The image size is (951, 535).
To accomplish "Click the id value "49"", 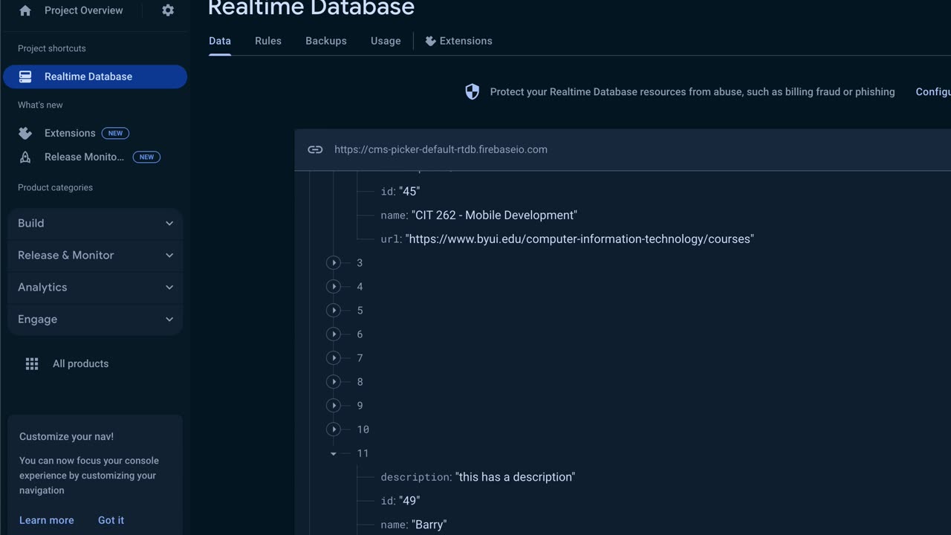I will pyautogui.click(x=409, y=501).
